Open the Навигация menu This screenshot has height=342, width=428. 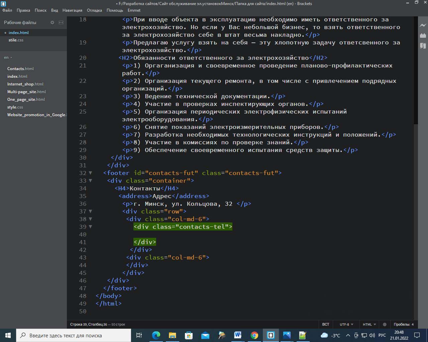(x=72, y=10)
